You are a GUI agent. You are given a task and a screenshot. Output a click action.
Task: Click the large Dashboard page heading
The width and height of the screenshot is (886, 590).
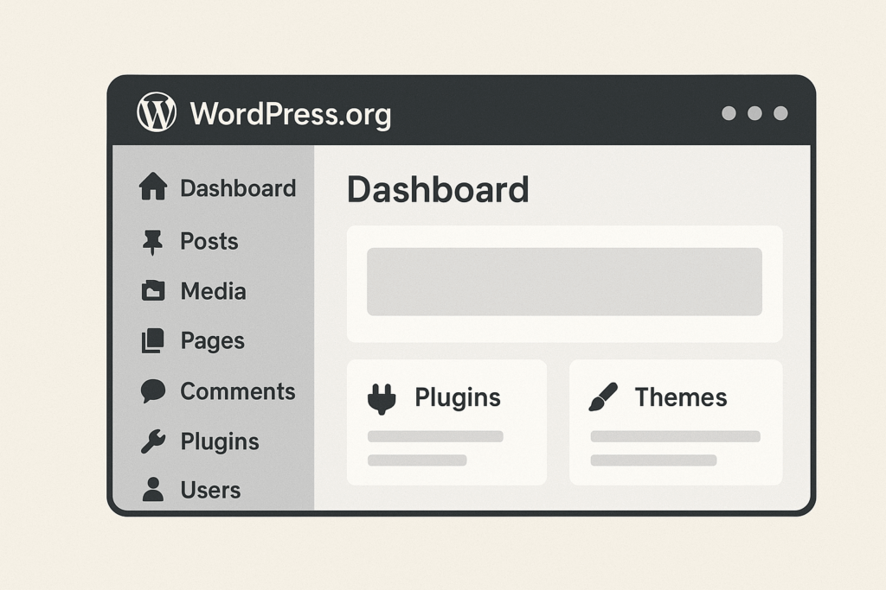[x=437, y=190]
